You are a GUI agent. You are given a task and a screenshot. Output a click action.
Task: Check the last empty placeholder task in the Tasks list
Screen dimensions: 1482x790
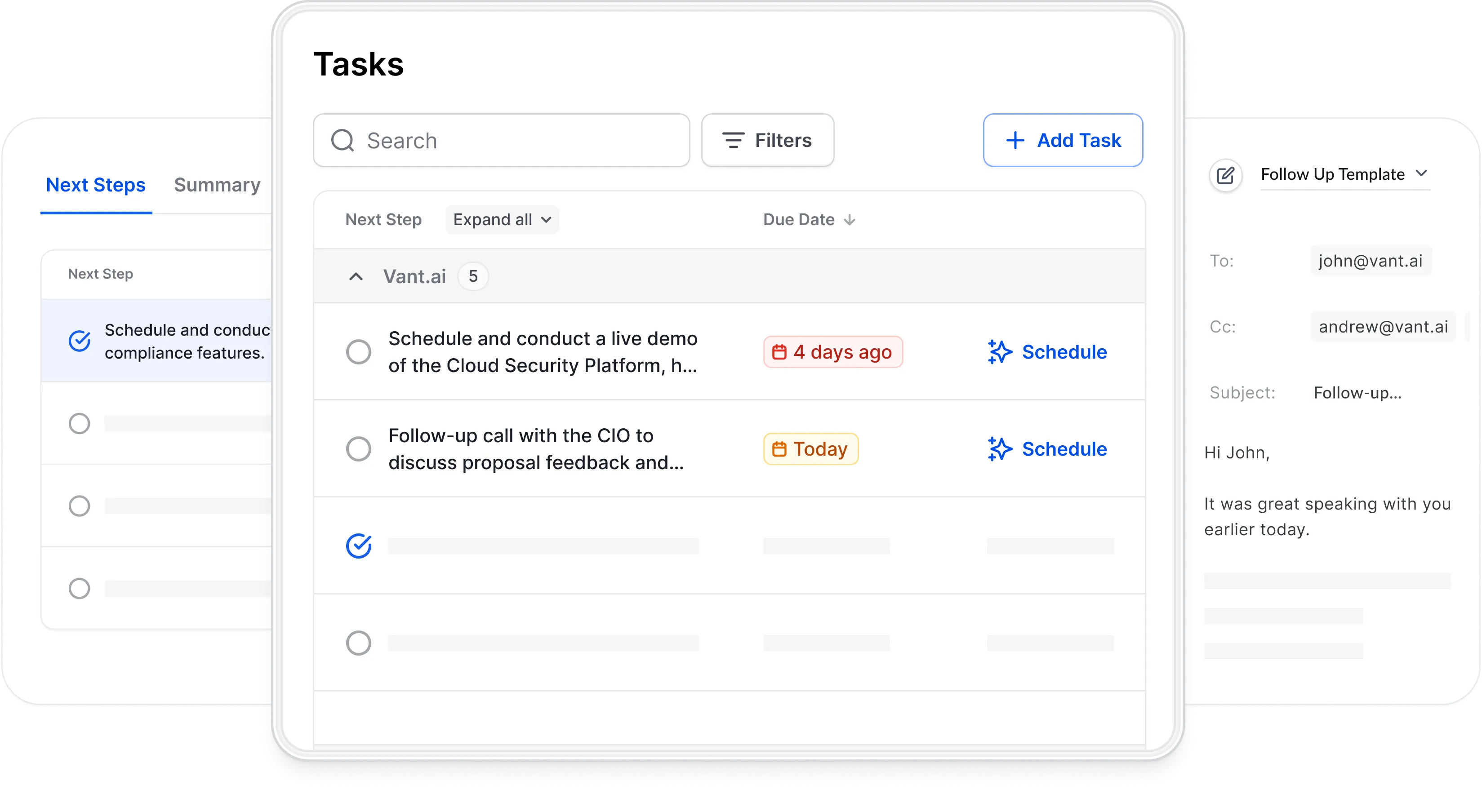click(358, 644)
